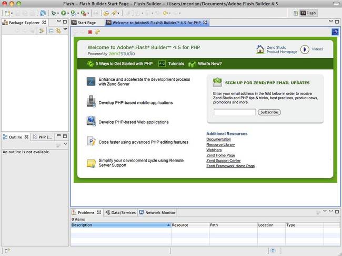Open the Zend Support Center link
This screenshot has height=256, width=342.
pos(223,161)
